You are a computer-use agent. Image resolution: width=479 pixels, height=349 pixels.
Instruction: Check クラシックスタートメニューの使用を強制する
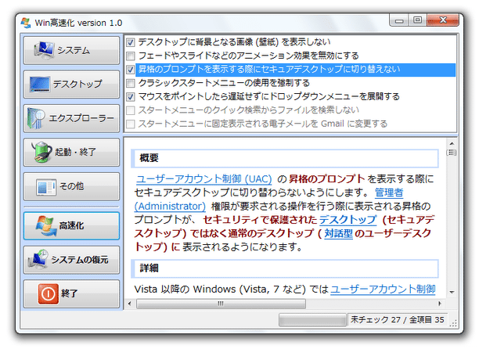pos(131,83)
